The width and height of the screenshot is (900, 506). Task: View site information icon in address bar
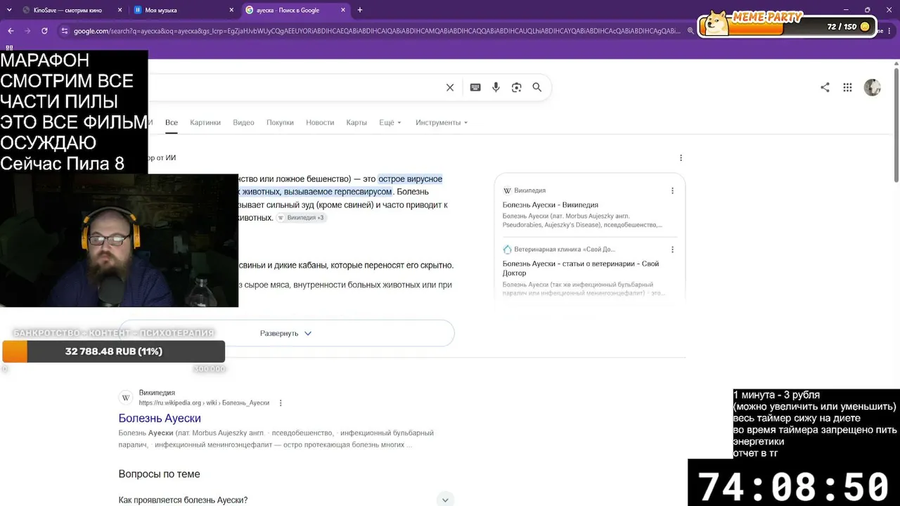pyautogui.click(x=65, y=31)
